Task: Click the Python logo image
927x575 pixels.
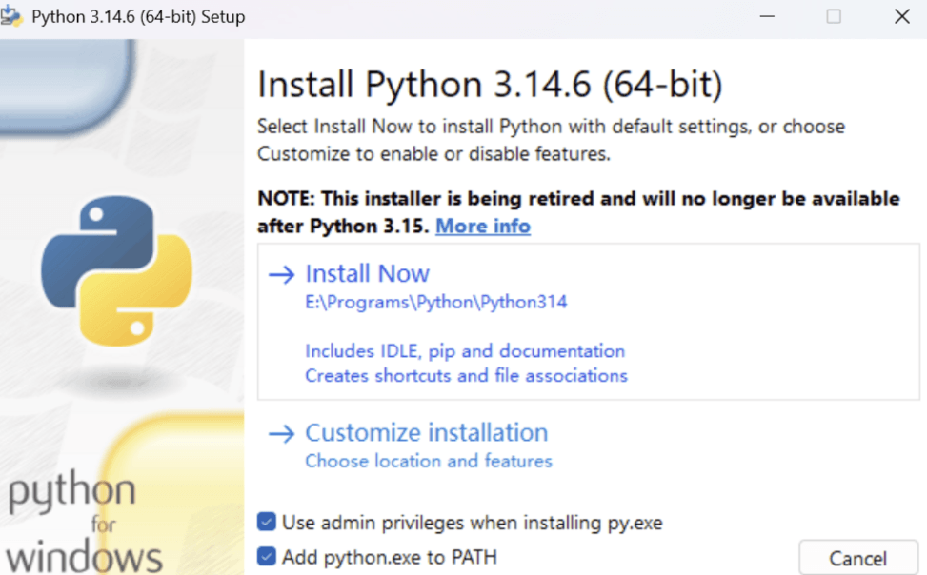Action: pyautogui.click(x=117, y=270)
